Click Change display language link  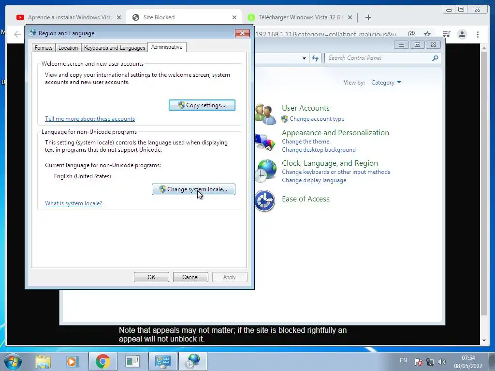click(x=314, y=180)
